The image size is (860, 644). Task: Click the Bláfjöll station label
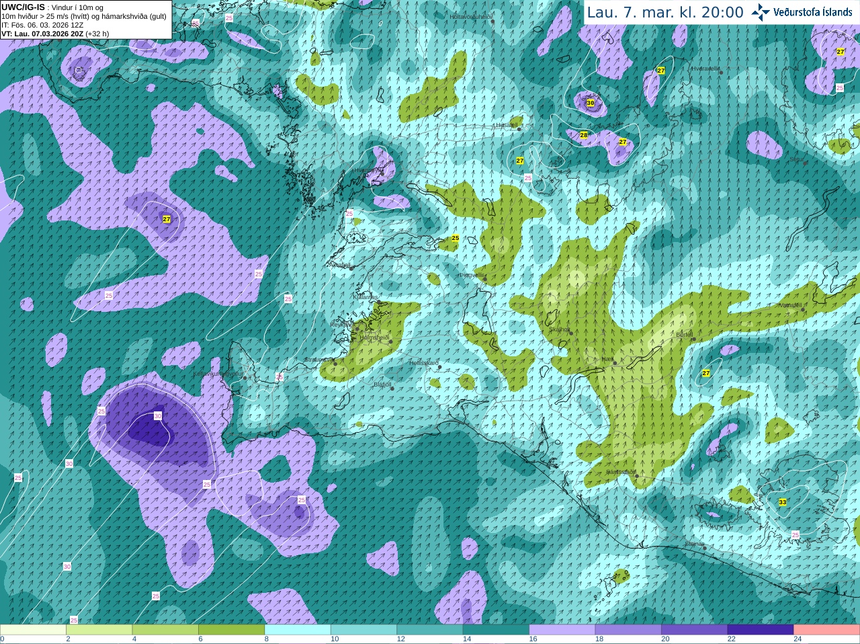coord(382,385)
